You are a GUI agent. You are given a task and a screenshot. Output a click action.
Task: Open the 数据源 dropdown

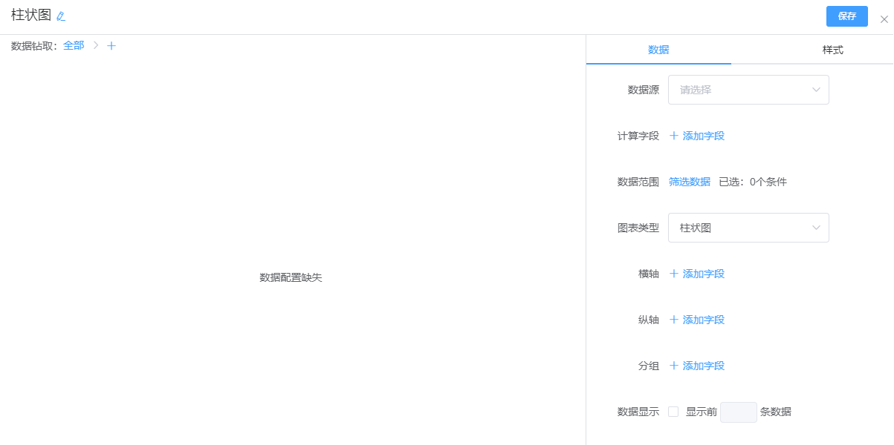click(748, 90)
